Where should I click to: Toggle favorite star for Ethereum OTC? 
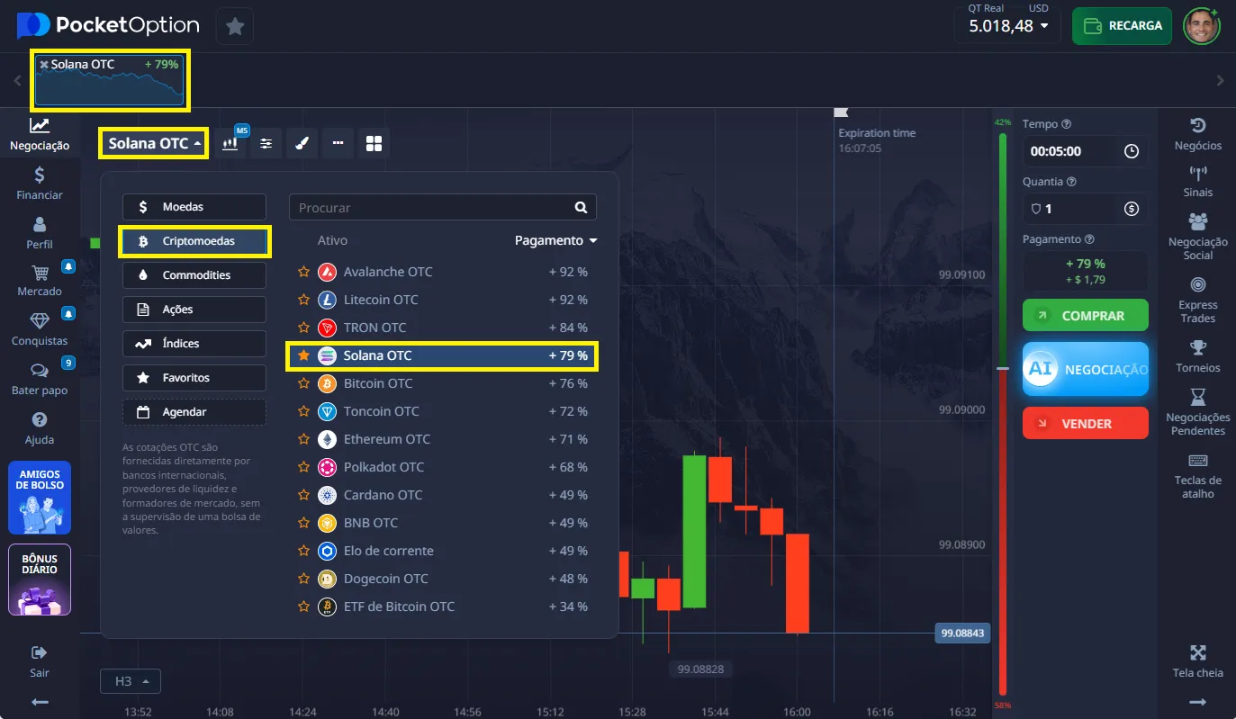pyautogui.click(x=303, y=439)
